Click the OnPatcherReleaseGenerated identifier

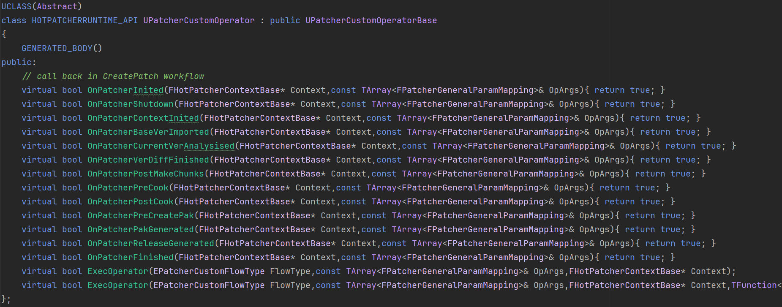150,243
